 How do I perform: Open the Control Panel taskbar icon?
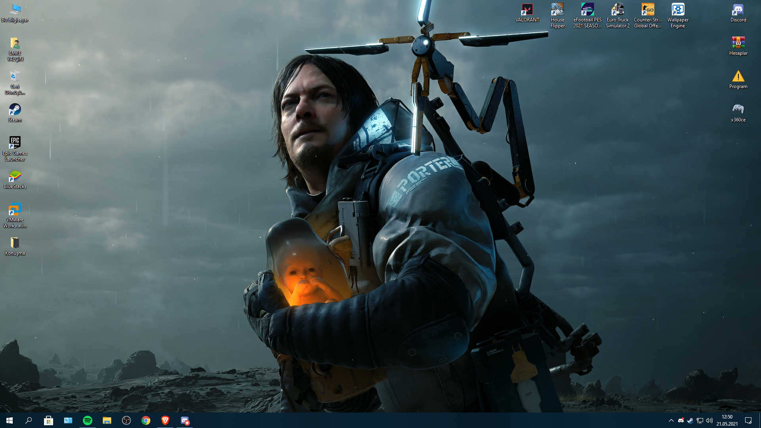point(68,420)
